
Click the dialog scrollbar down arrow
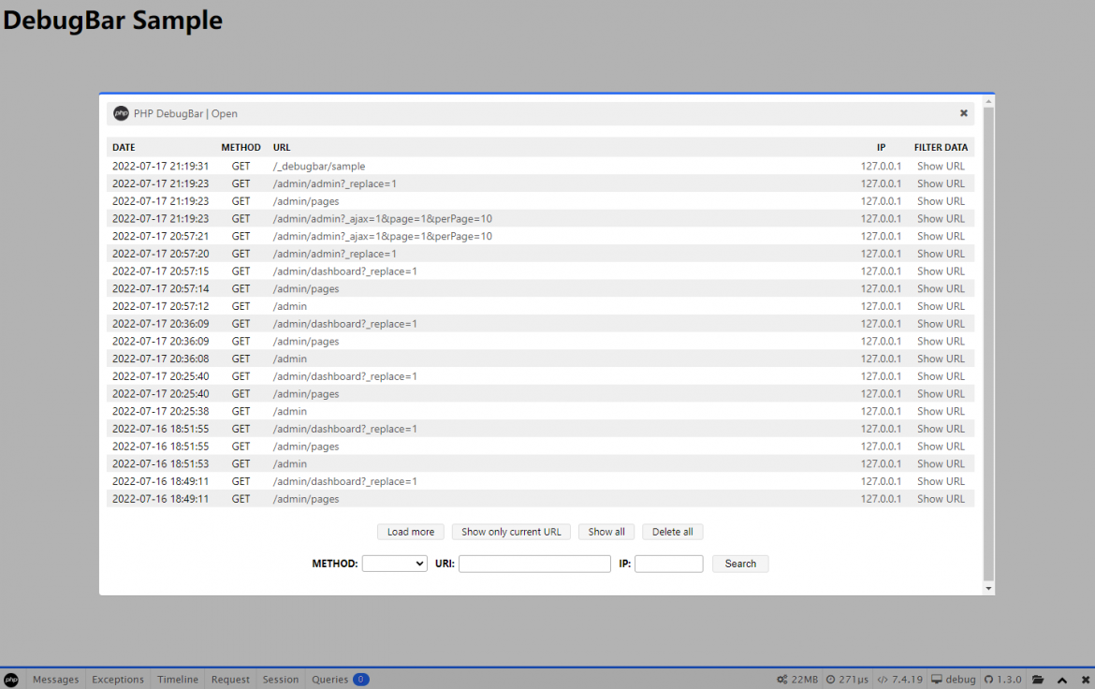pyautogui.click(x=988, y=589)
